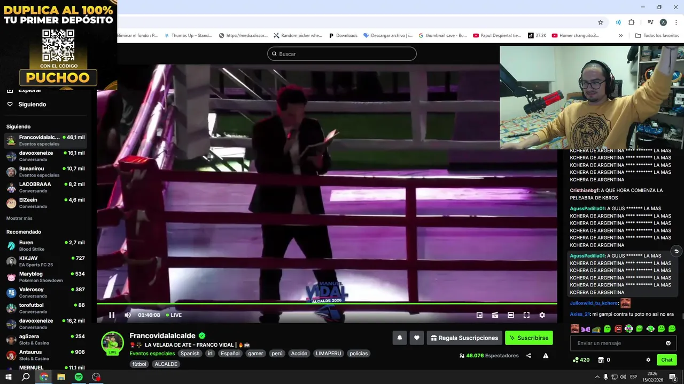Open video settings gear in player
The height and width of the screenshot is (384, 684).
tap(542, 315)
